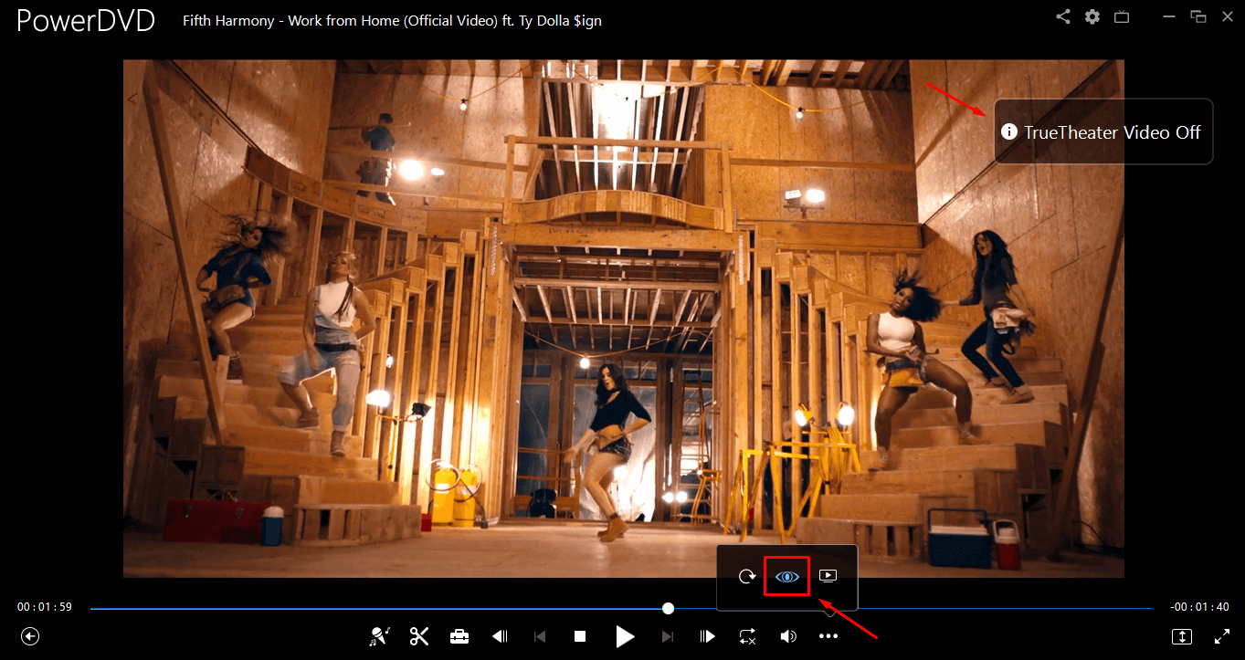Skip to the next track
This screenshot has width=1245, height=660.
click(668, 636)
